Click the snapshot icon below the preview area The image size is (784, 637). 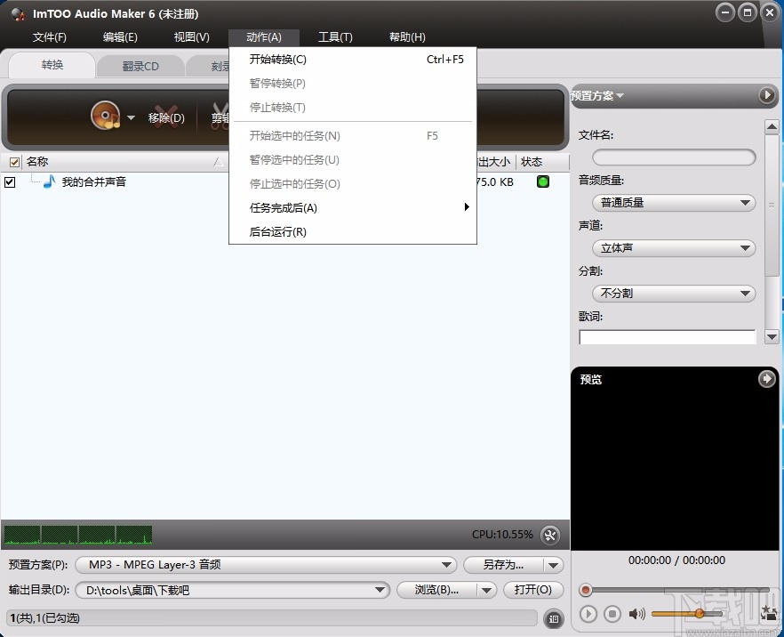click(768, 614)
